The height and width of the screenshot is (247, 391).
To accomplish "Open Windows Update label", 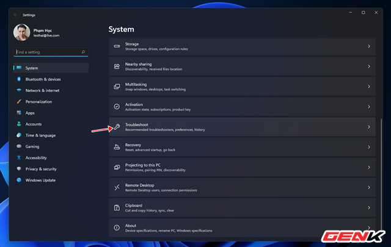I will 40,181.
